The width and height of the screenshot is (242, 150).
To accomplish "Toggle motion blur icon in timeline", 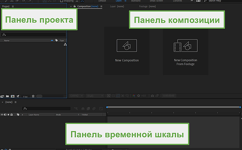I will 94,108.
